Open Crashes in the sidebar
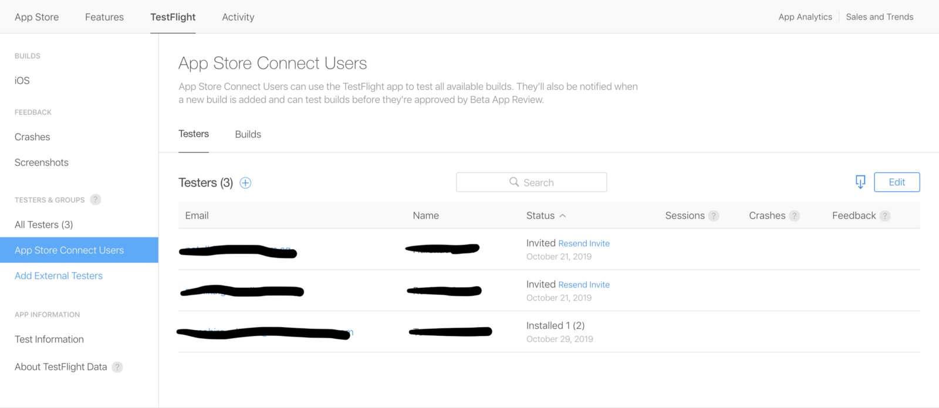939x408 pixels. click(x=32, y=137)
